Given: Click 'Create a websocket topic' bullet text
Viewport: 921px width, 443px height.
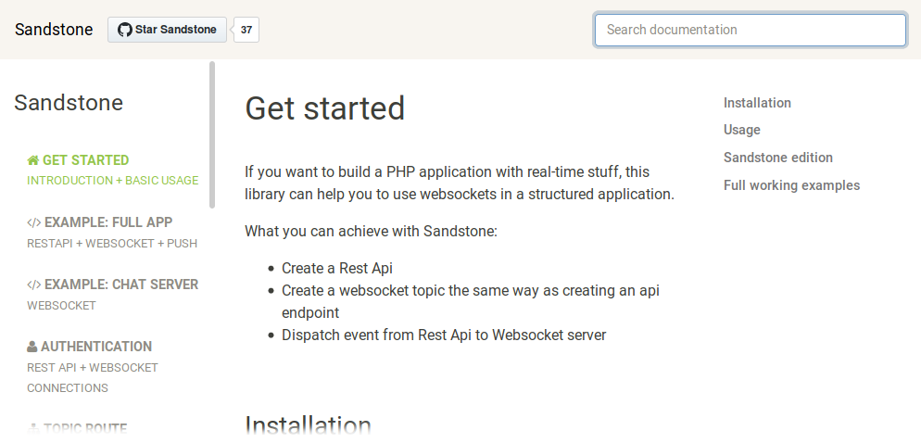Looking at the screenshot, I should point(471,301).
